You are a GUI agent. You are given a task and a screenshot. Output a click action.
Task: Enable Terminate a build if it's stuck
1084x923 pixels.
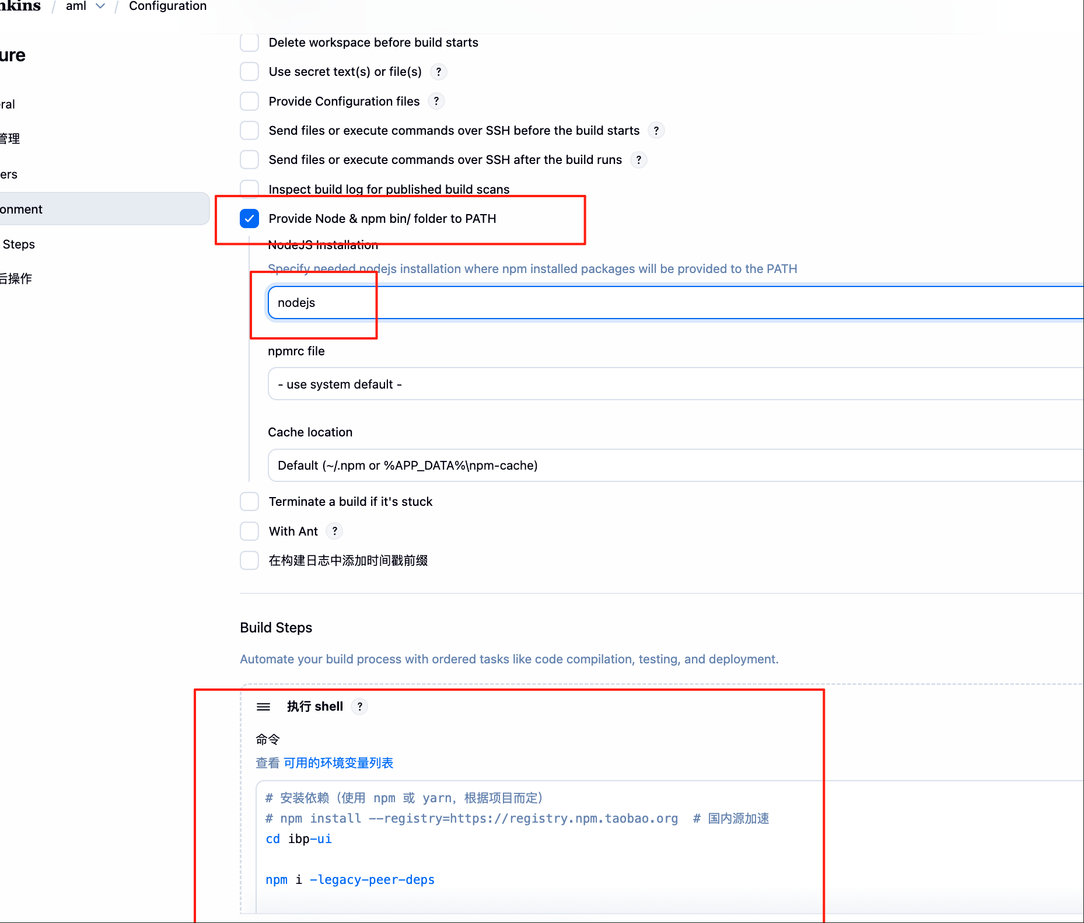click(x=250, y=502)
